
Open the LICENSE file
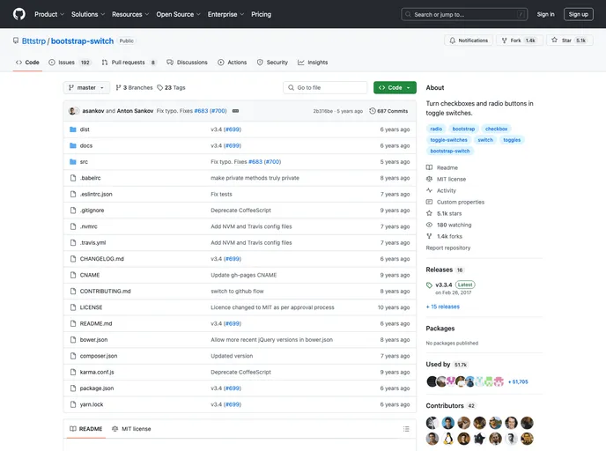tap(92, 307)
